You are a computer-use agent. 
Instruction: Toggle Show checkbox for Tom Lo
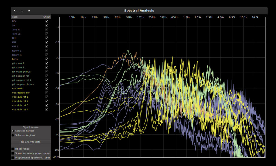[47, 34]
